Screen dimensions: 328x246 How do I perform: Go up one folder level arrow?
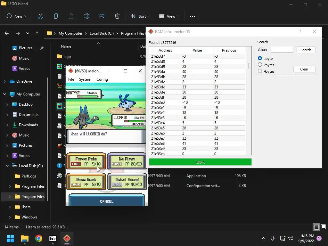[x=37, y=33]
